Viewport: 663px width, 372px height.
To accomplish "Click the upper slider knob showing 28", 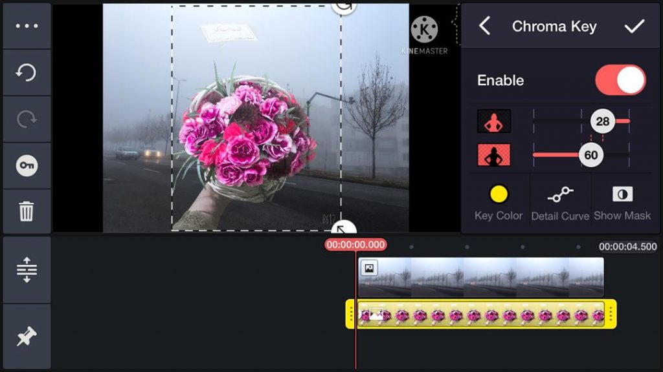I will (602, 121).
